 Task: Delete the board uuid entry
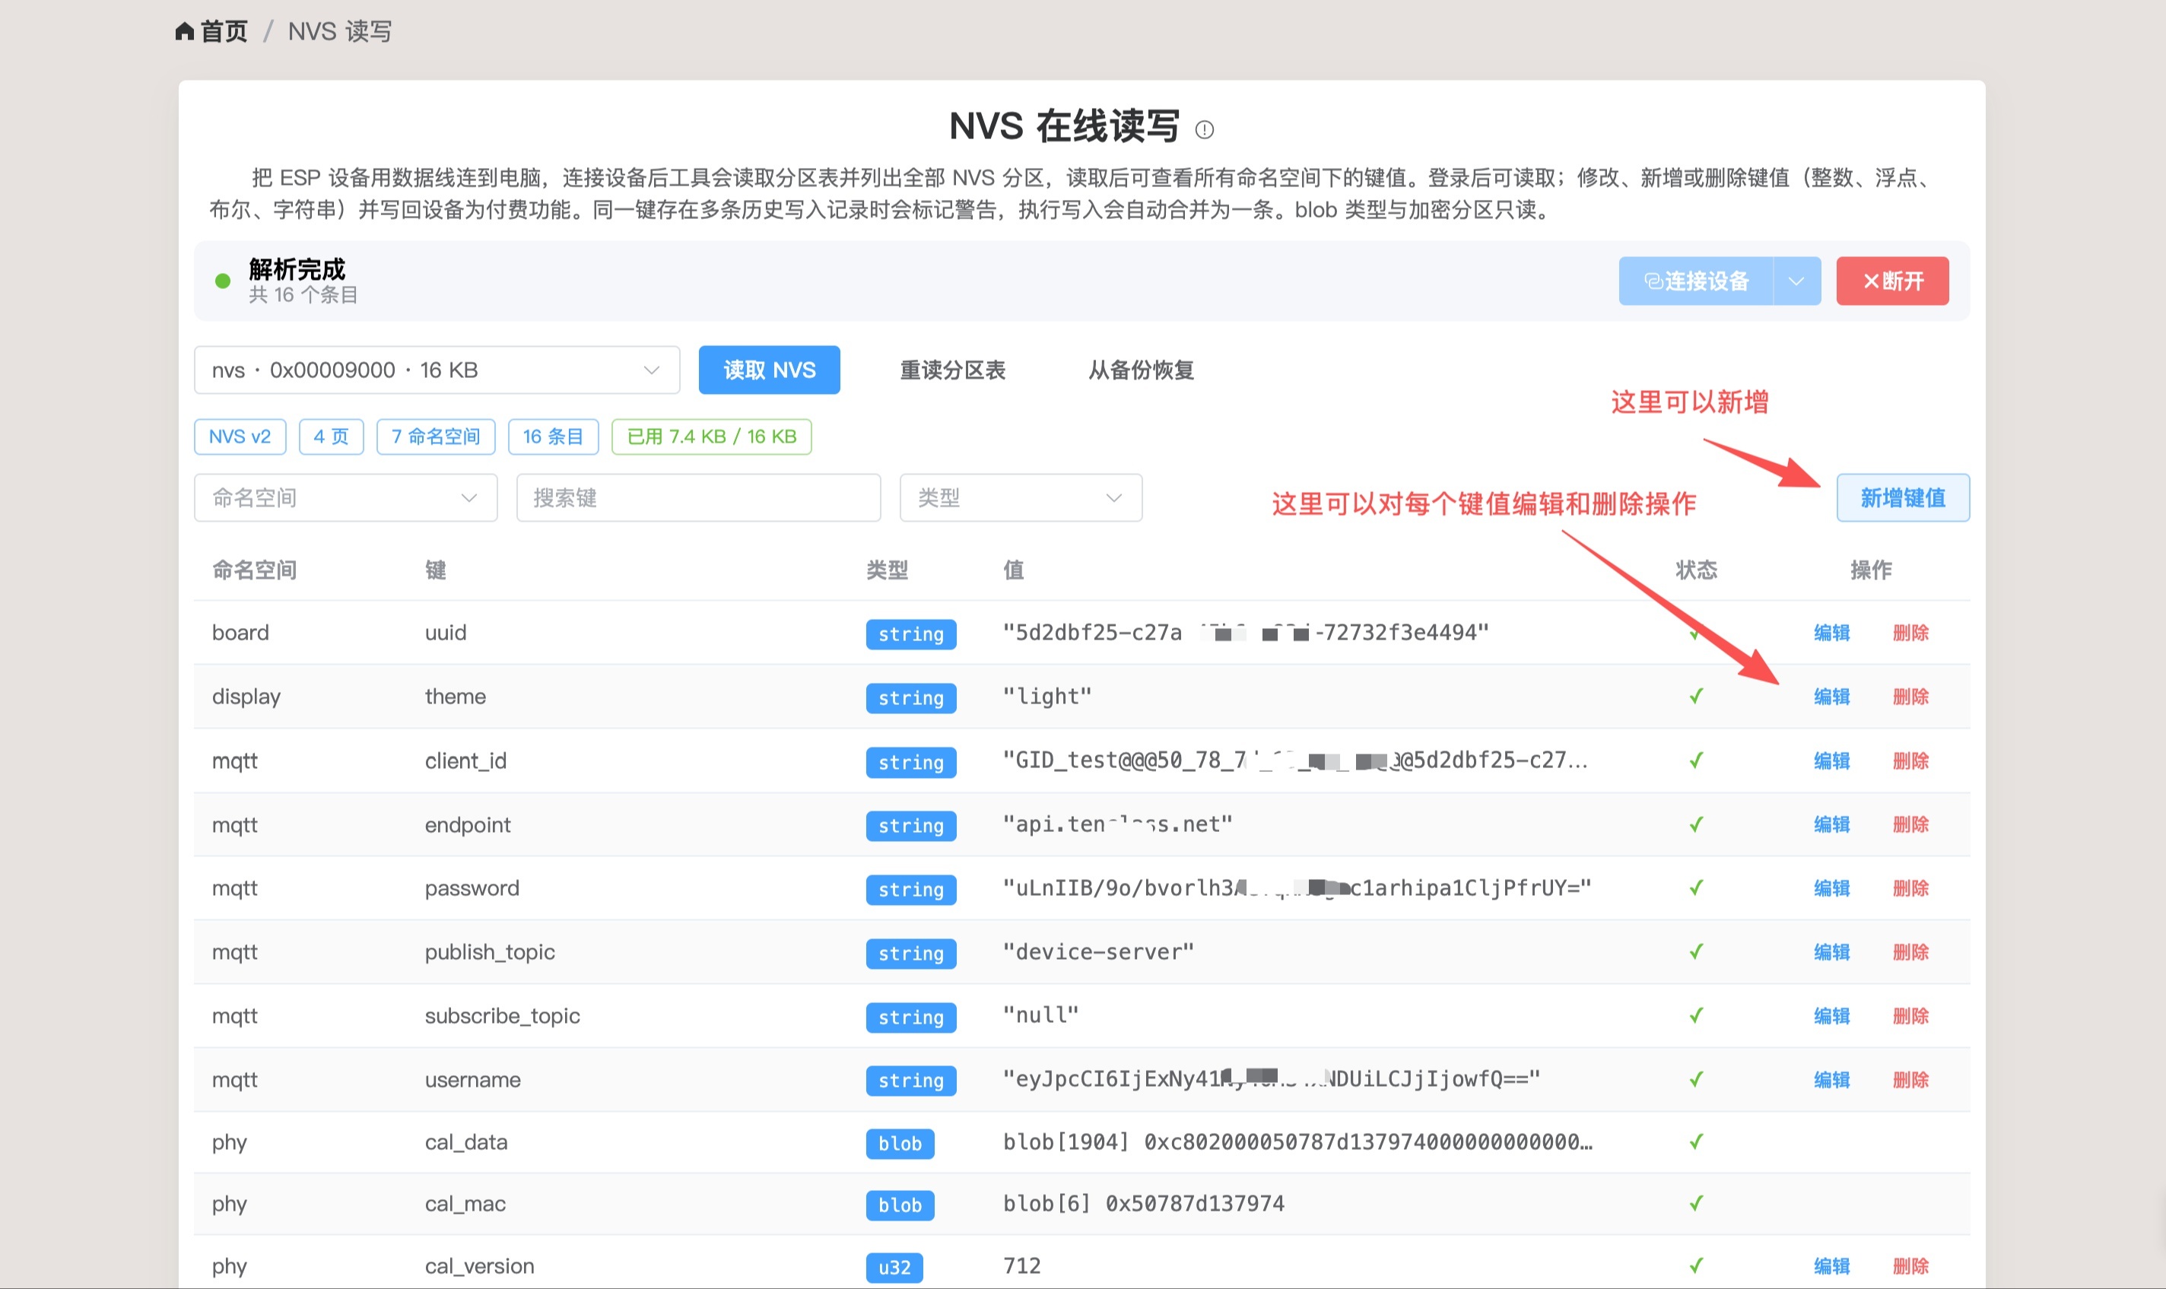(x=1910, y=633)
